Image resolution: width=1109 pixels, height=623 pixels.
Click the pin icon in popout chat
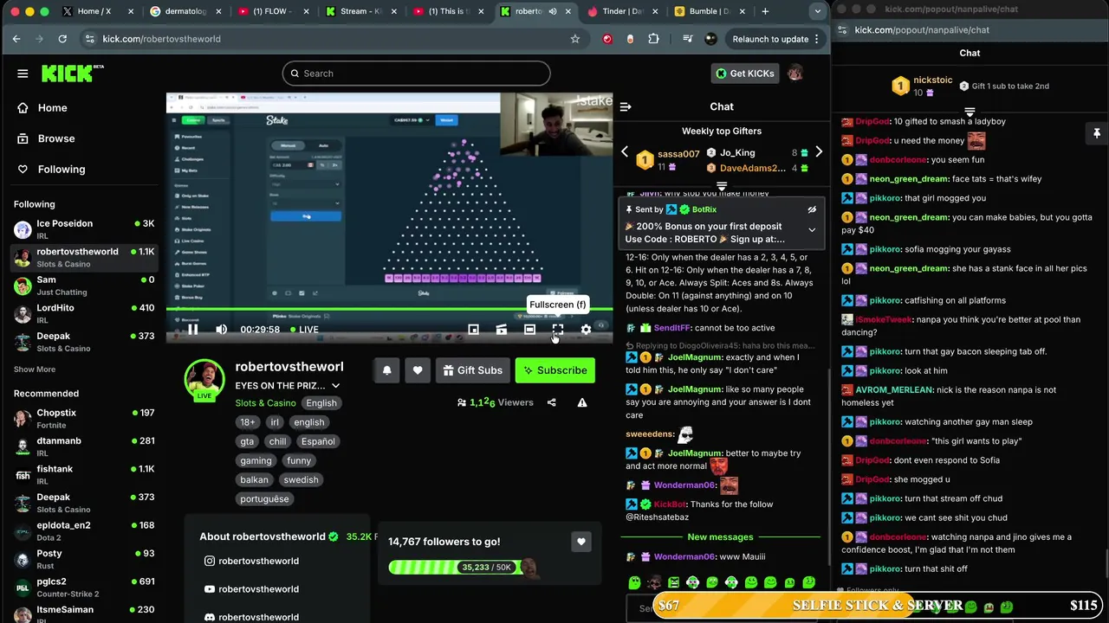click(x=1097, y=133)
